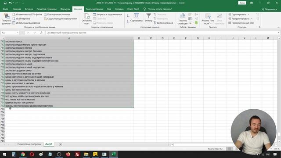Screen dimensions: 281x158
Task: Sort descending with the Z-A icon
Action: pyautogui.click(x=128, y=22)
